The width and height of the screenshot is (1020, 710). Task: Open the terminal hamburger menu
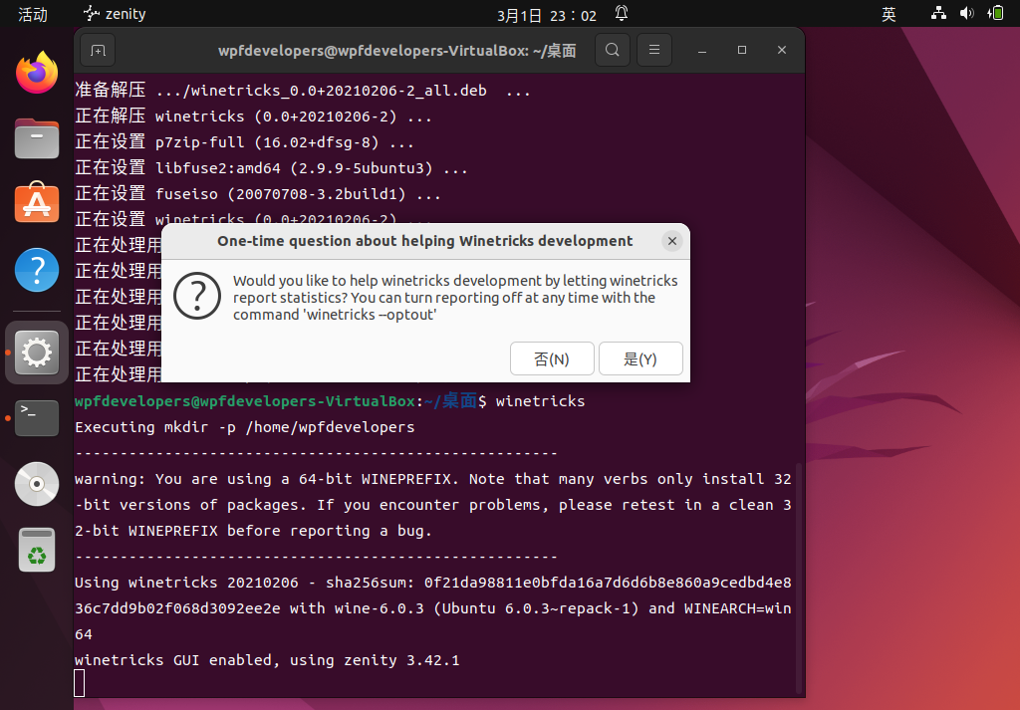[x=654, y=50]
